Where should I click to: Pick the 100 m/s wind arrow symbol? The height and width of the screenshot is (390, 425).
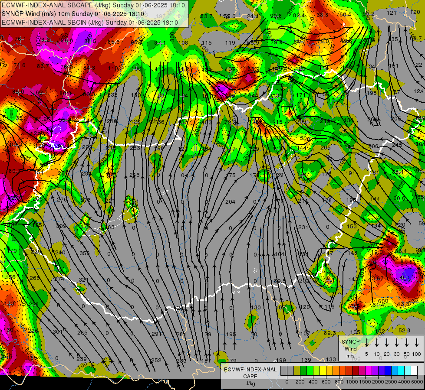coord(417,343)
